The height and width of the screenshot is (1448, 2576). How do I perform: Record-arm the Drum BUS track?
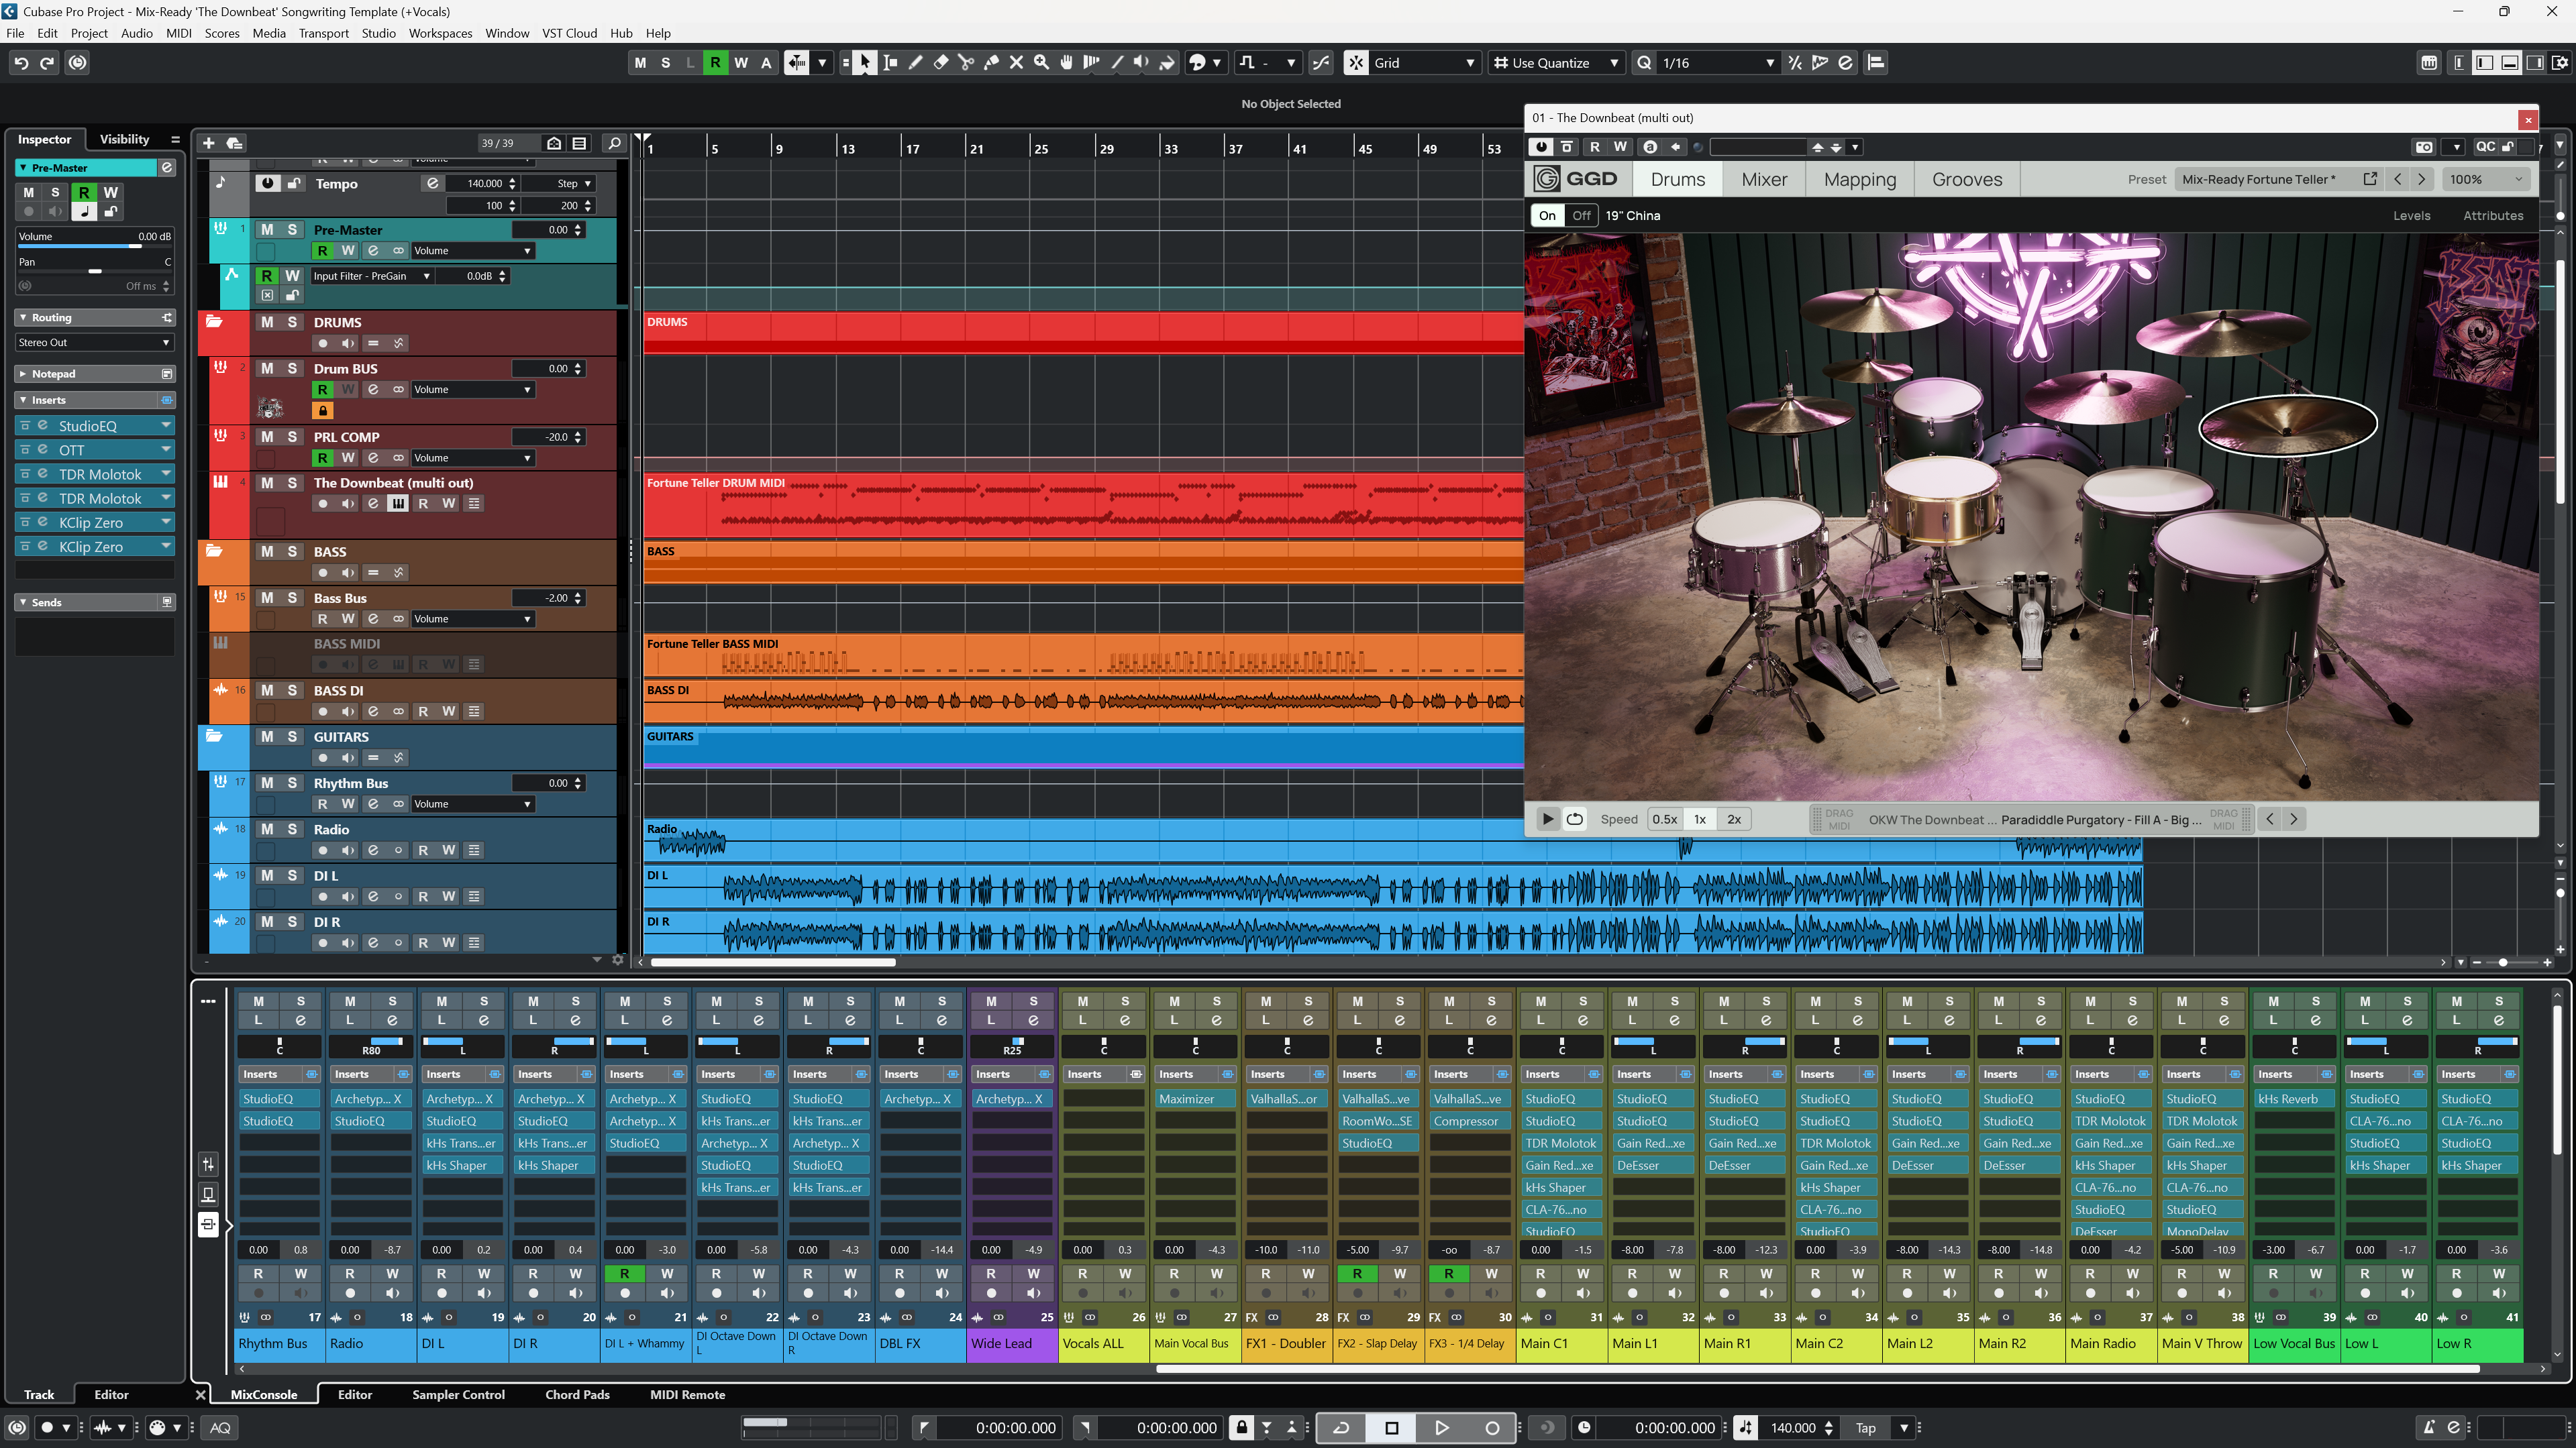point(322,389)
